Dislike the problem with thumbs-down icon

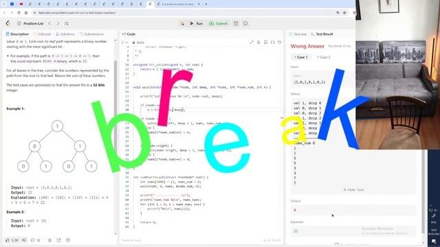coord(24,240)
